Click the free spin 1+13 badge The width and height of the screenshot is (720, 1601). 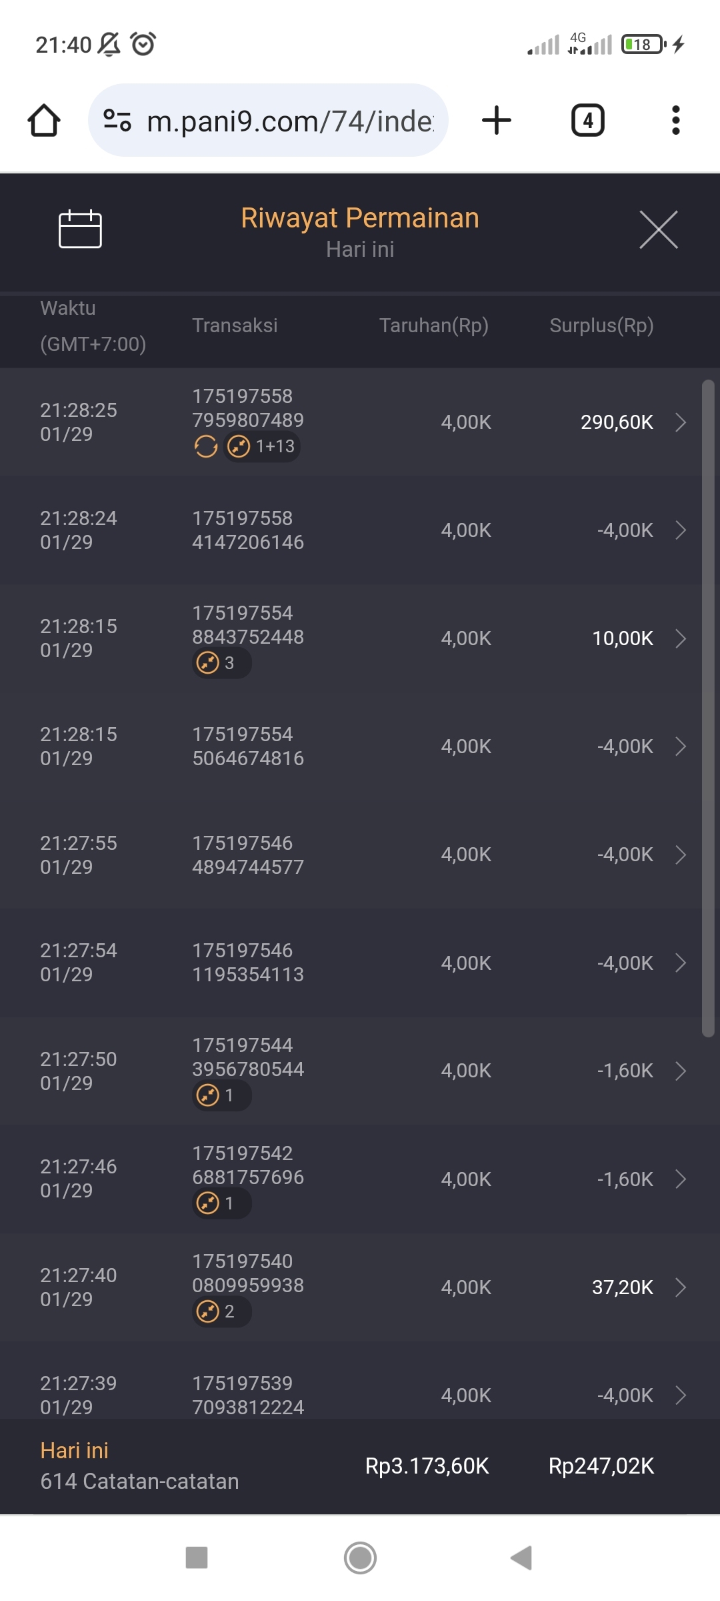262,446
